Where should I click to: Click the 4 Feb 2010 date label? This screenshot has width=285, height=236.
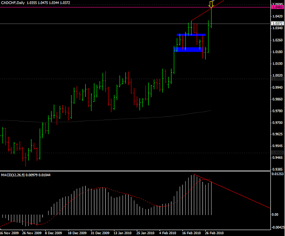pos(168,233)
